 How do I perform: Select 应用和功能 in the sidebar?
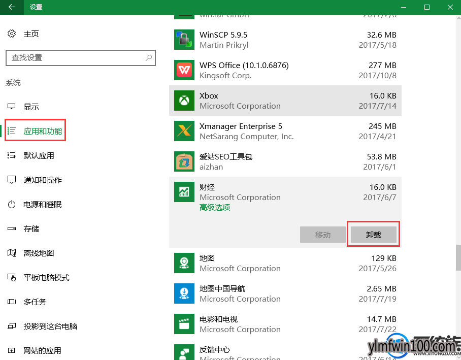click(43, 131)
